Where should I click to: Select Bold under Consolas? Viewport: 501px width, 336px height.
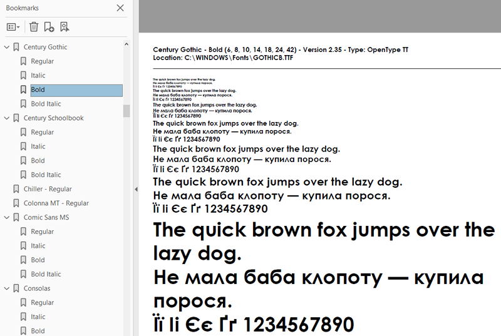pyautogui.click(x=38, y=331)
